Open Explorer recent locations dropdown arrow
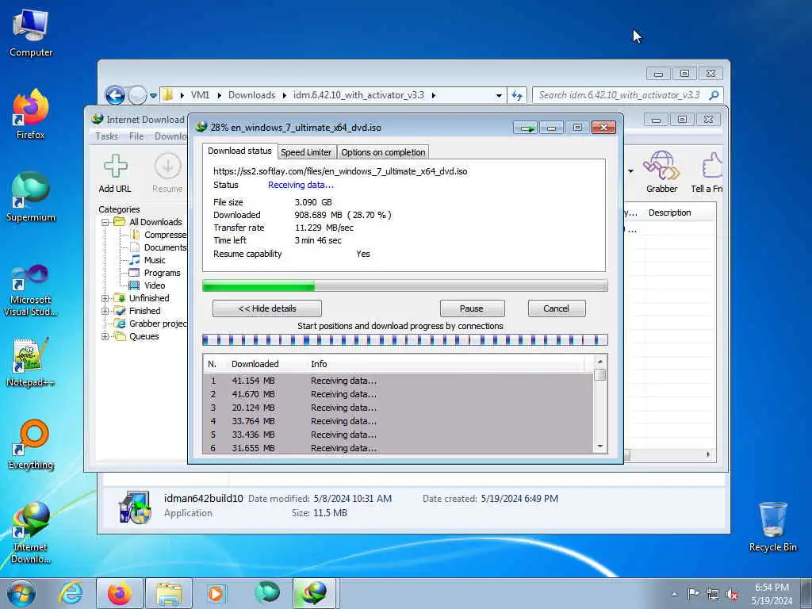 click(x=153, y=96)
